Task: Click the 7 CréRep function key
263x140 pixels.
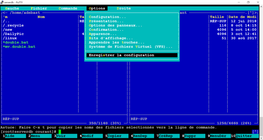Action: click(168, 136)
